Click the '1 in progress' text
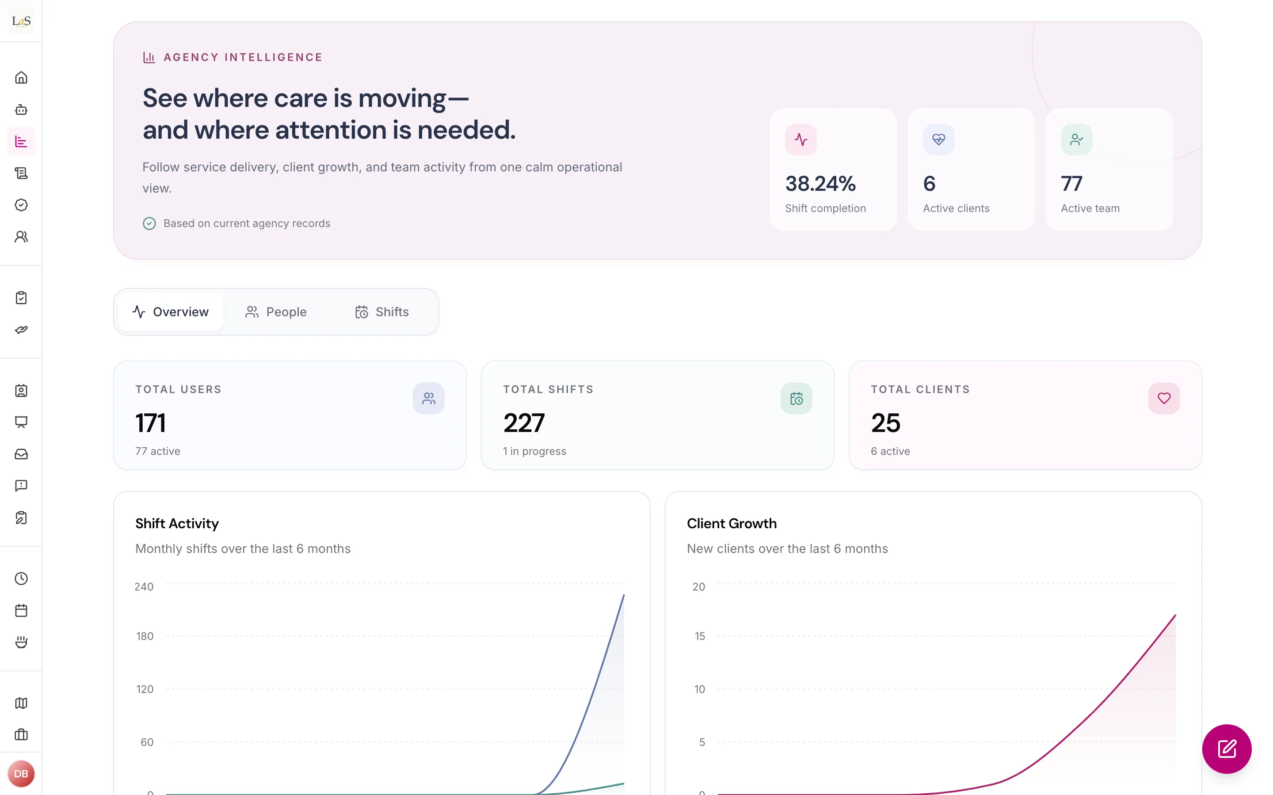The height and width of the screenshot is (795, 1273). (x=534, y=451)
